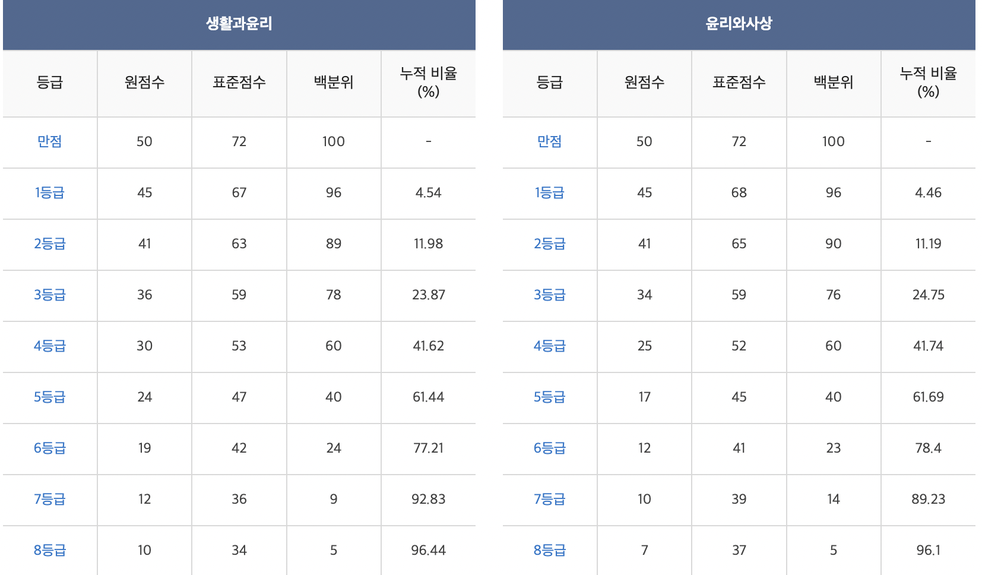Click 3등급 link in 생활과윤리 table
This screenshot has height=575, width=982.
pyautogui.click(x=50, y=295)
